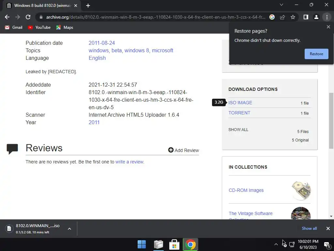Open the English language link

click(97, 58)
